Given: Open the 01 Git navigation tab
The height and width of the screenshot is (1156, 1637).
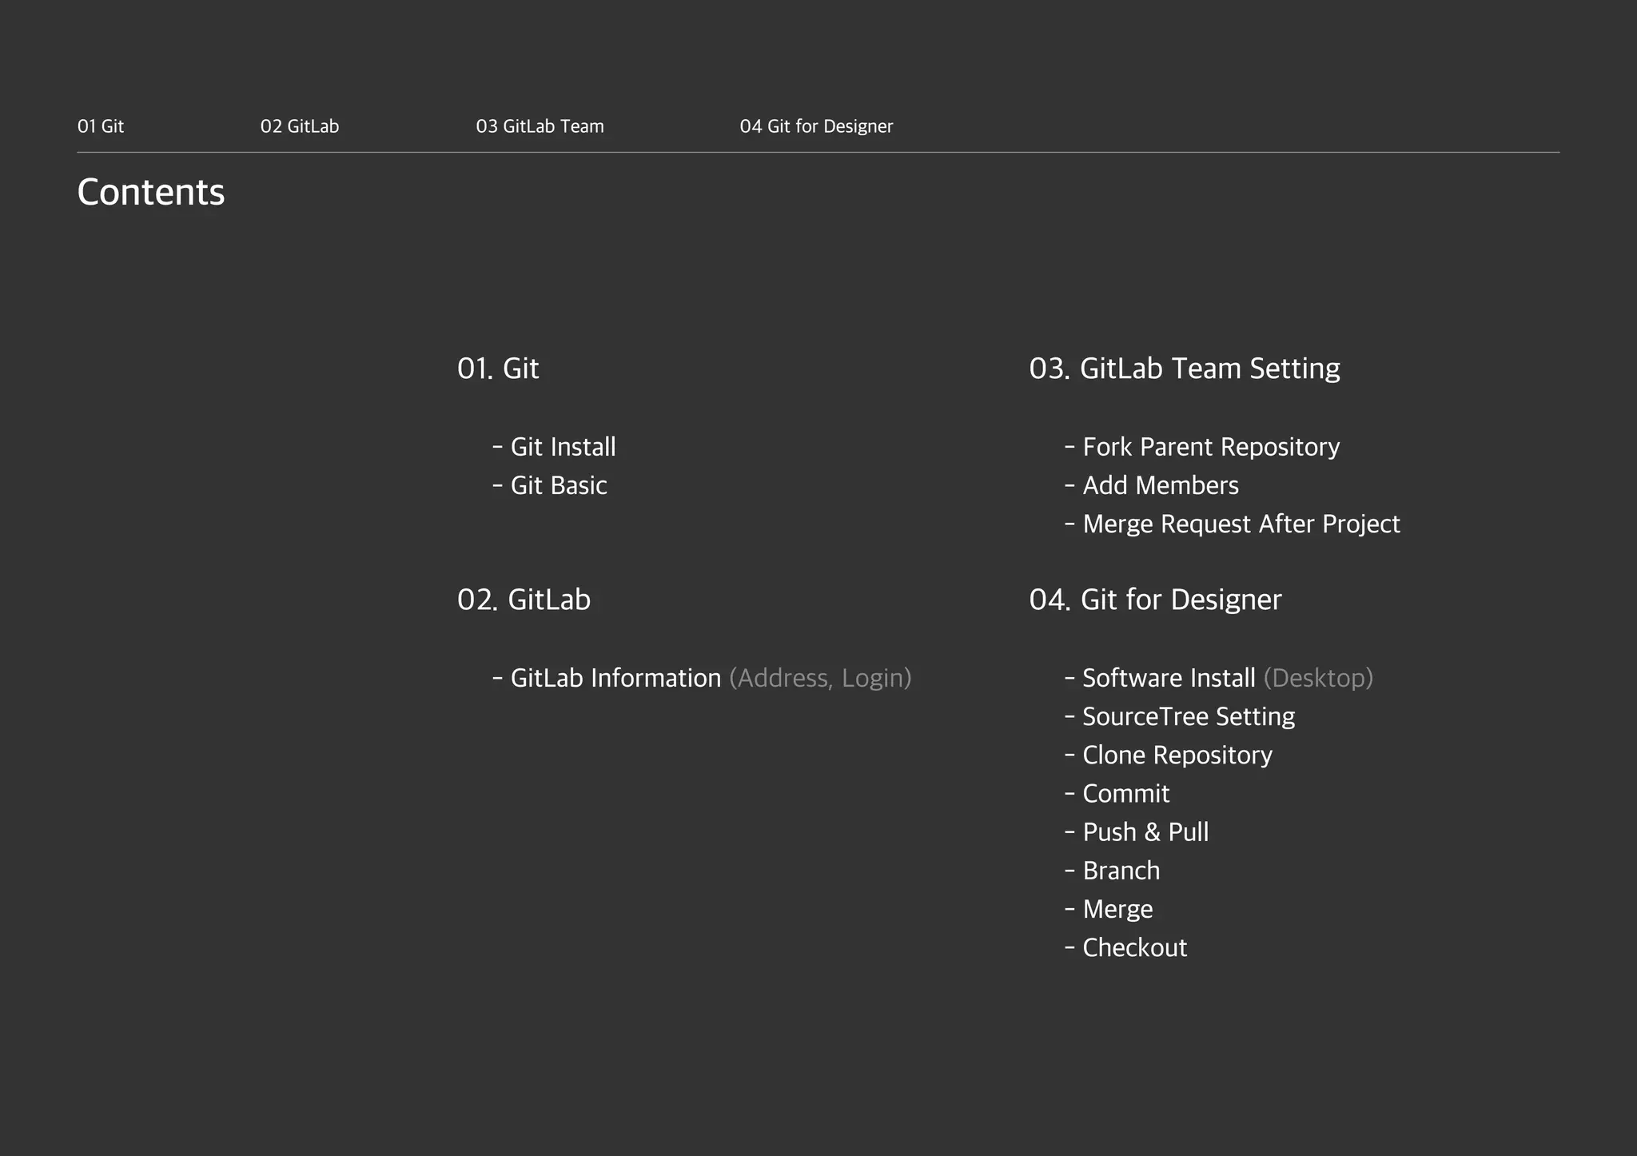Looking at the screenshot, I should pyautogui.click(x=101, y=126).
